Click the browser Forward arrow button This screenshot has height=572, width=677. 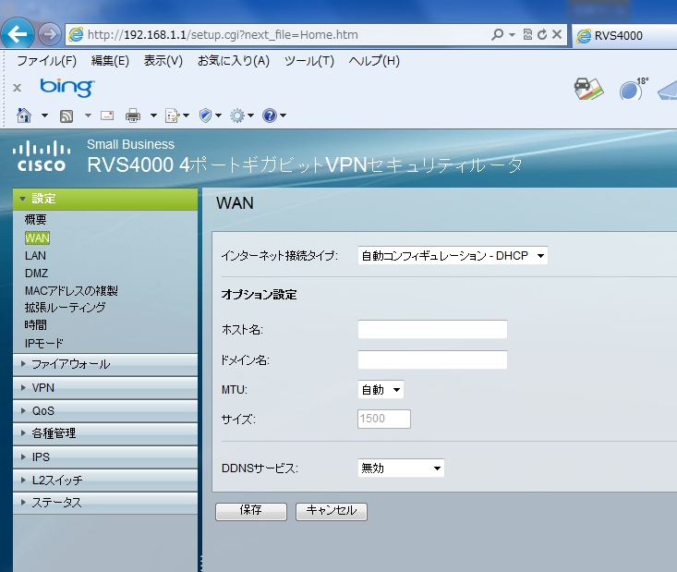49,34
